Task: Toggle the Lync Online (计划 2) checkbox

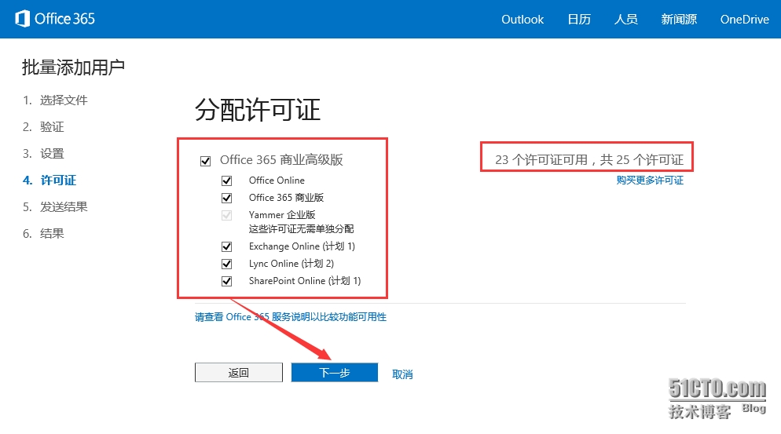Action: pos(227,264)
